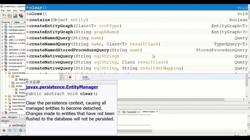Select the Delete Project output tab
250x140 pixels.
[x=148, y=112]
